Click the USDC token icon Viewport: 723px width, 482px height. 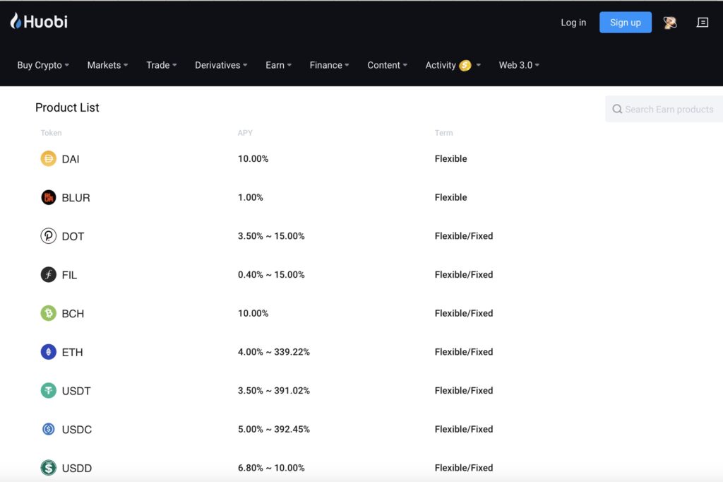click(x=49, y=429)
